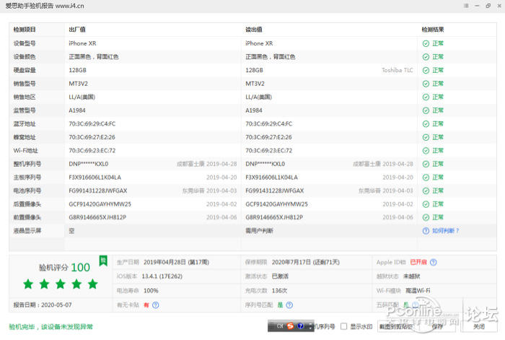
Task: Click the charge count 136次
Action: (x=280, y=291)
